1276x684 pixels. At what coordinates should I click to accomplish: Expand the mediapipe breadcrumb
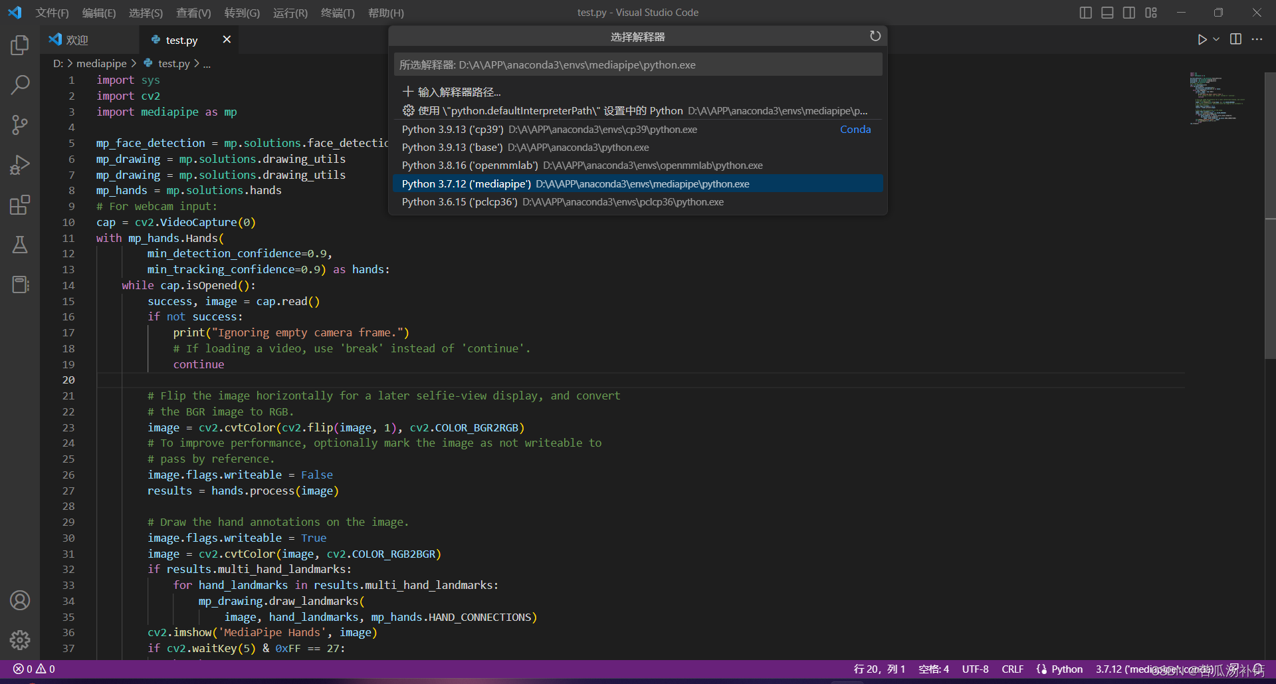coord(101,63)
